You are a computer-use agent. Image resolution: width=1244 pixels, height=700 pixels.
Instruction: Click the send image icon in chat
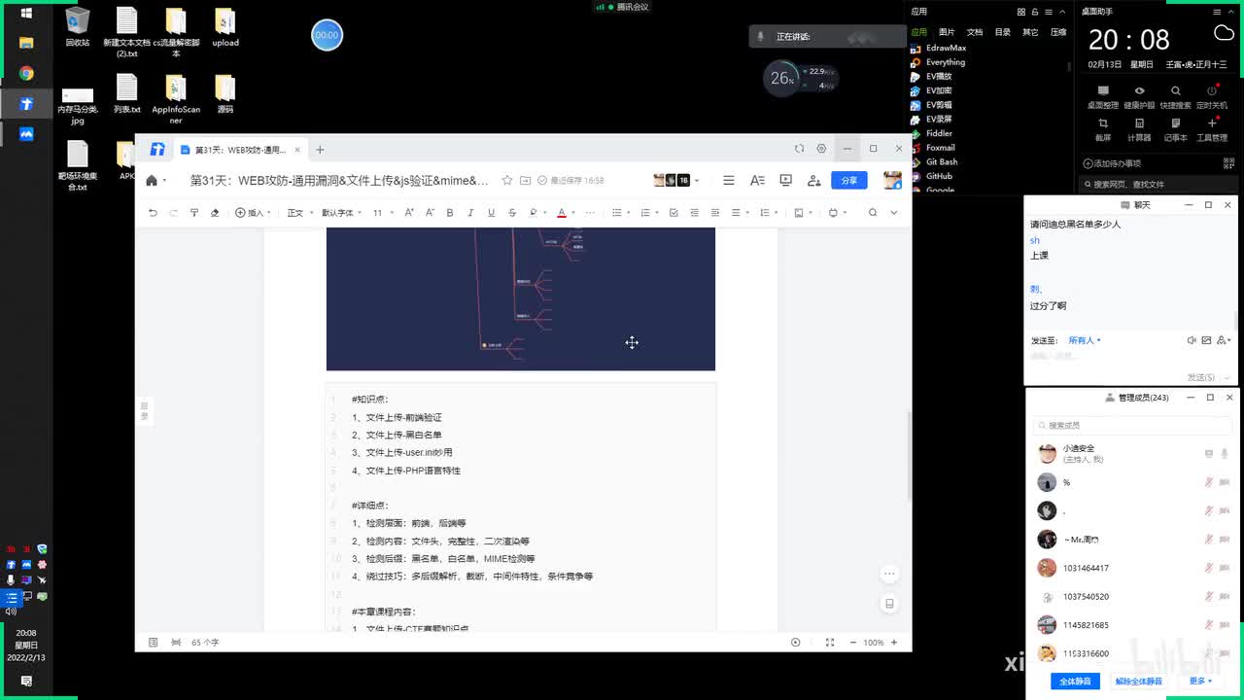[1206, 340]
